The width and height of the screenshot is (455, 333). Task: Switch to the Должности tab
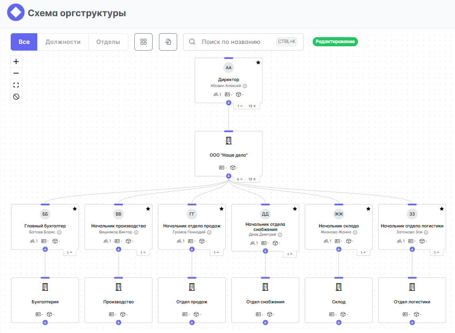[63, 42]
